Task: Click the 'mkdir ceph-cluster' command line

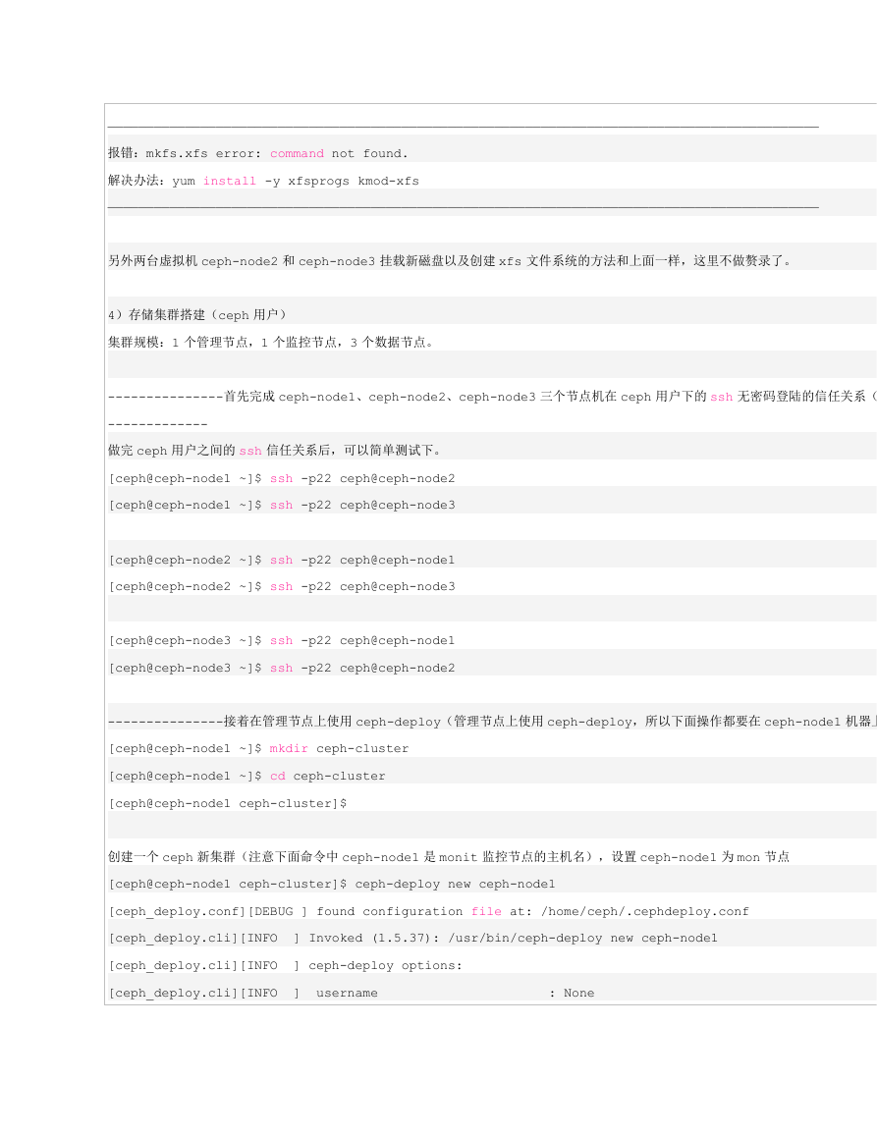Action: 259,748
